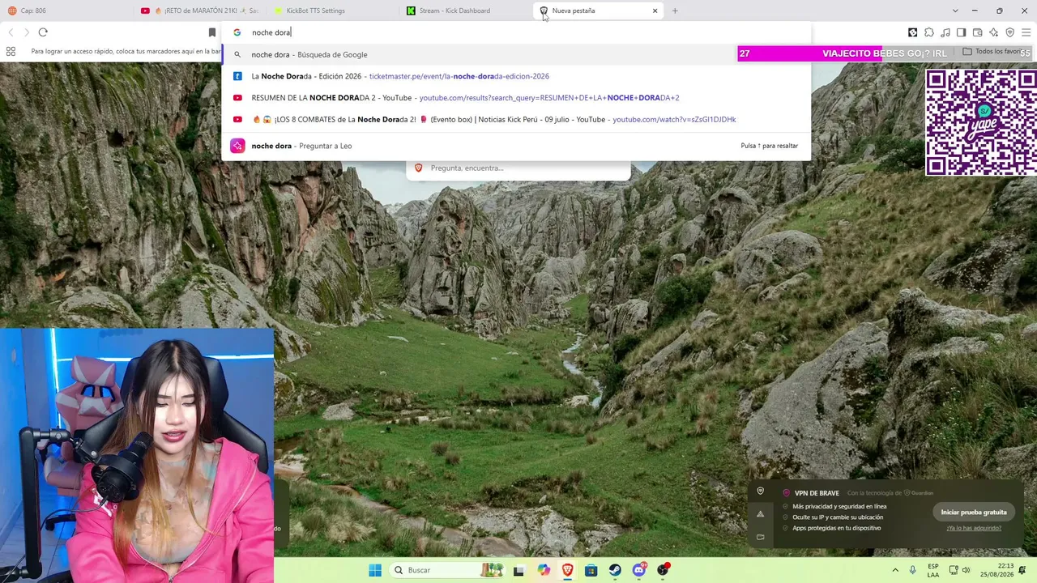Screen dimensions: 1037x583
Task: Open the volume speaker icon in system tray
Action: pyautogui.click(x=966, y=570)
